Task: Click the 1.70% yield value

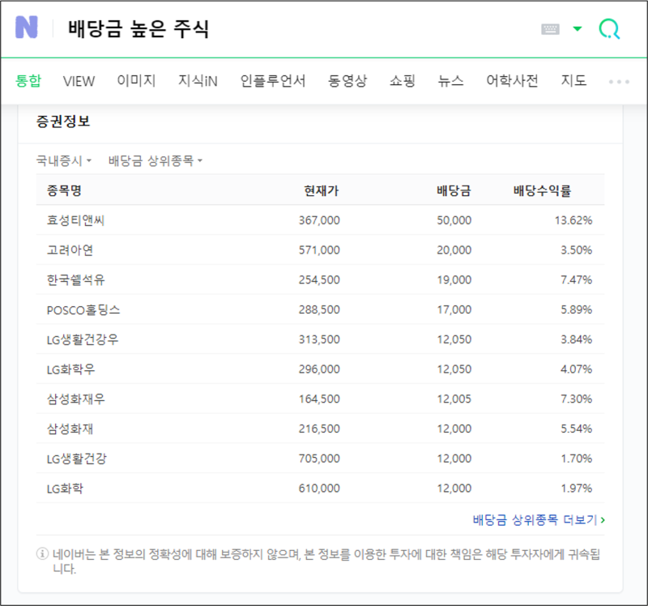Action: pyautogui.click(x=576, y=459)
